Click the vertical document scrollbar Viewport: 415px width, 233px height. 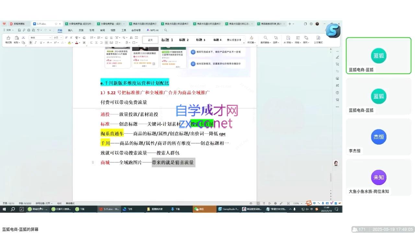[x=331, y=177]
